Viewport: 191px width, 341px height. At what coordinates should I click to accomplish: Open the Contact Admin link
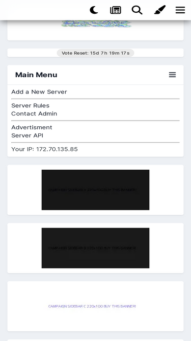point(34,113)
